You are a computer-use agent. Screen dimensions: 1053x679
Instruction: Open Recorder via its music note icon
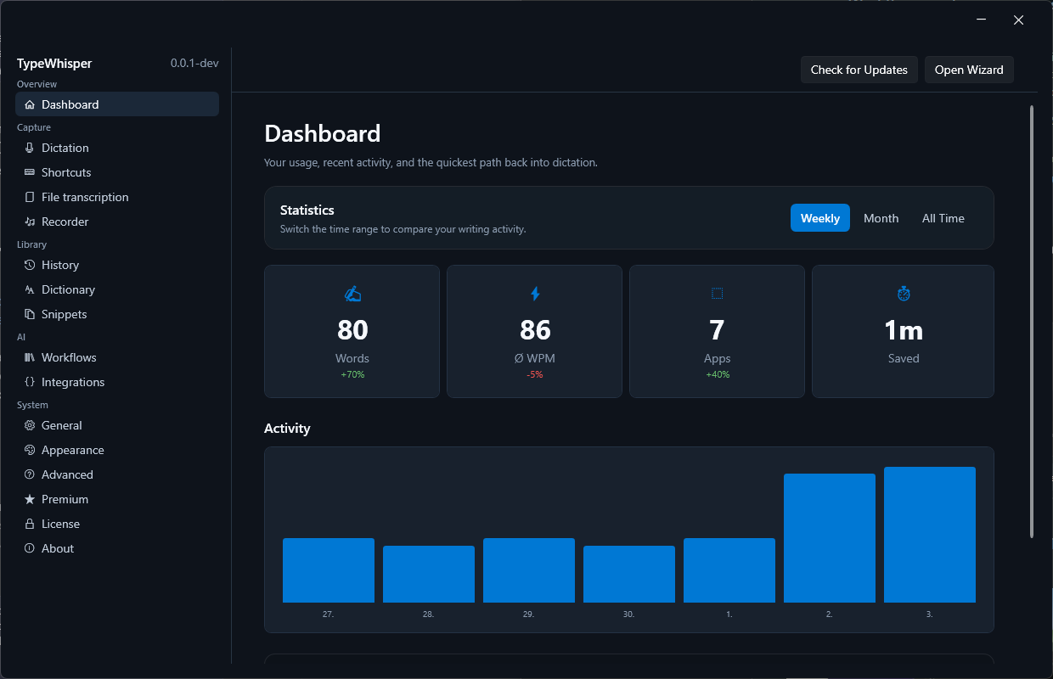tap(30, 222)
